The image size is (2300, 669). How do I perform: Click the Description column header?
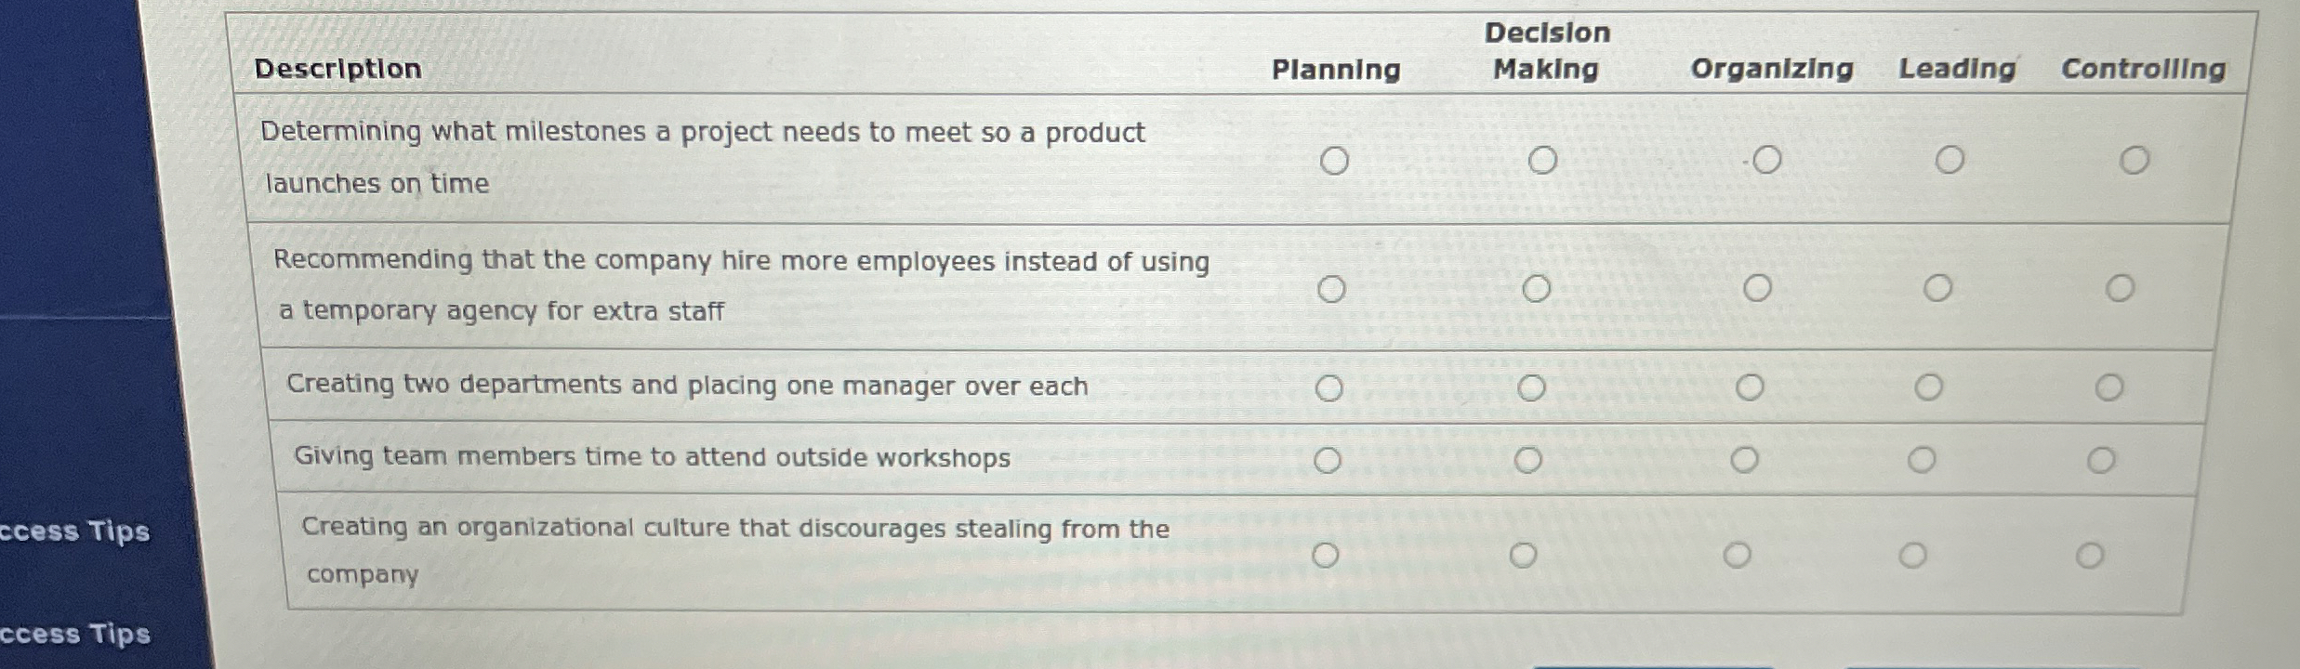coord(339,69)
